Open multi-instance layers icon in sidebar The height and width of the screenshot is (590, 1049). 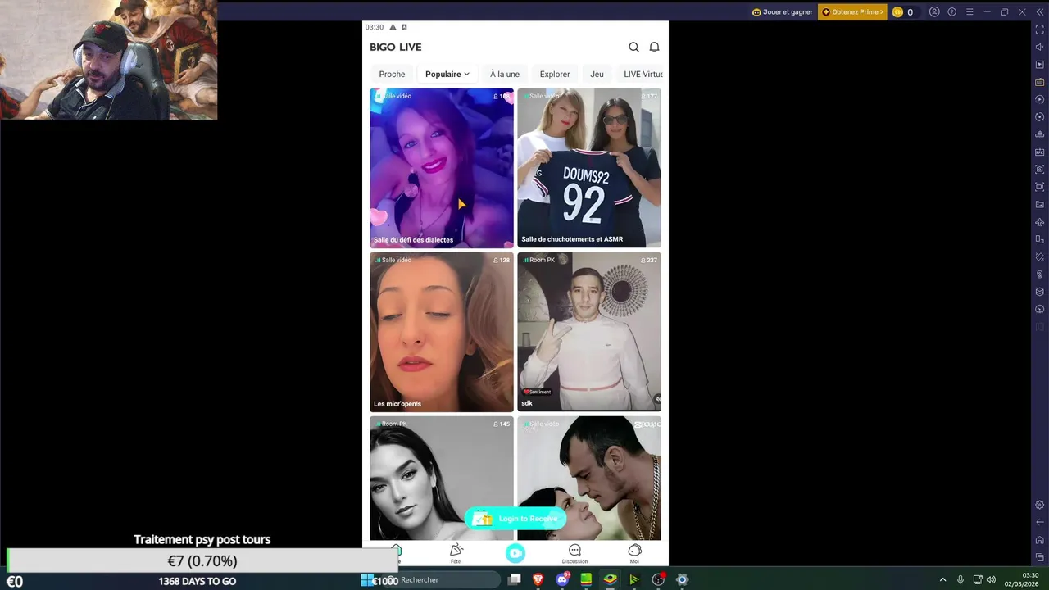(x=1040, y=292)
